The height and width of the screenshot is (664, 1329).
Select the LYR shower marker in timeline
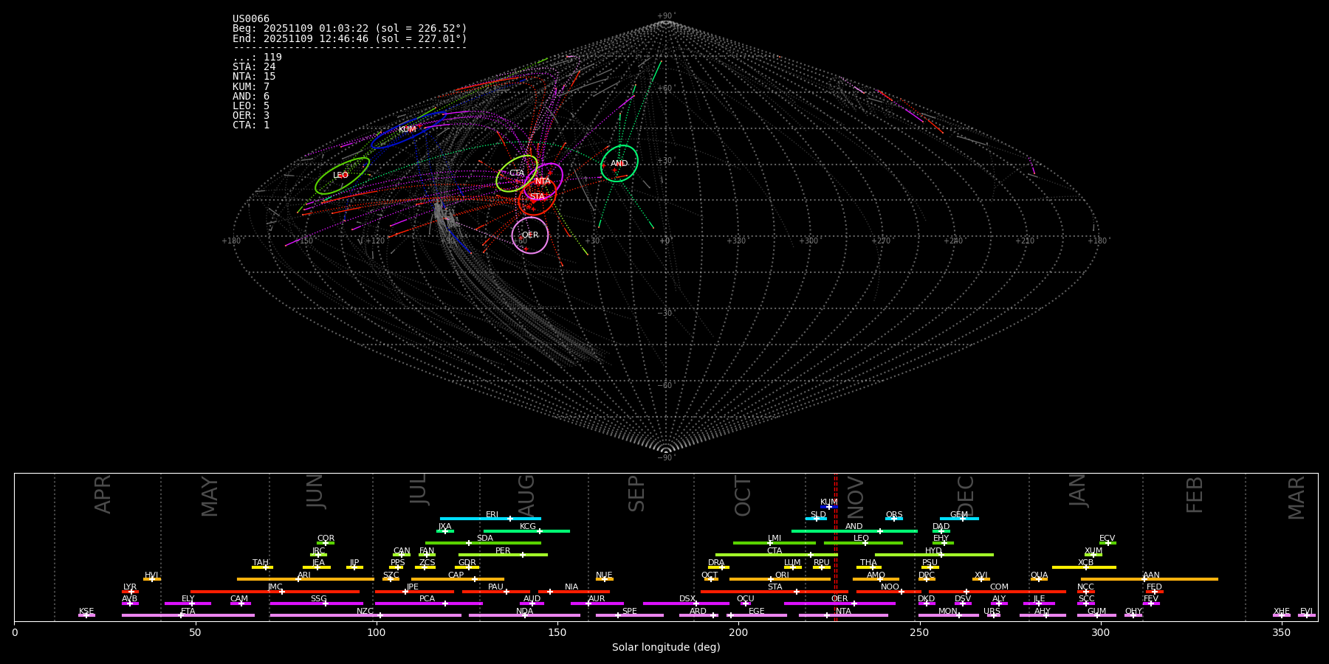(x=130, y=591)
